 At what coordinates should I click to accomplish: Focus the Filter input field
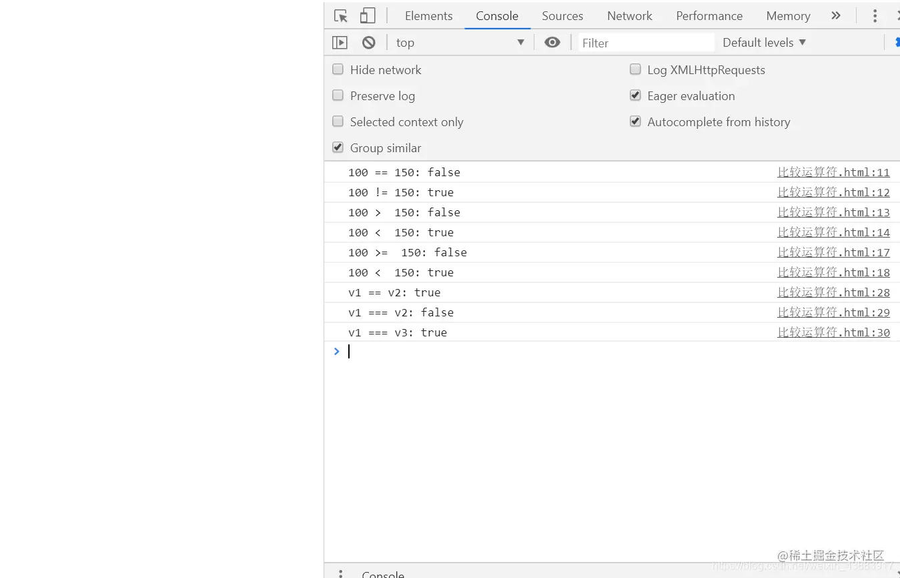pyautogui.click(x=646, y=43)
